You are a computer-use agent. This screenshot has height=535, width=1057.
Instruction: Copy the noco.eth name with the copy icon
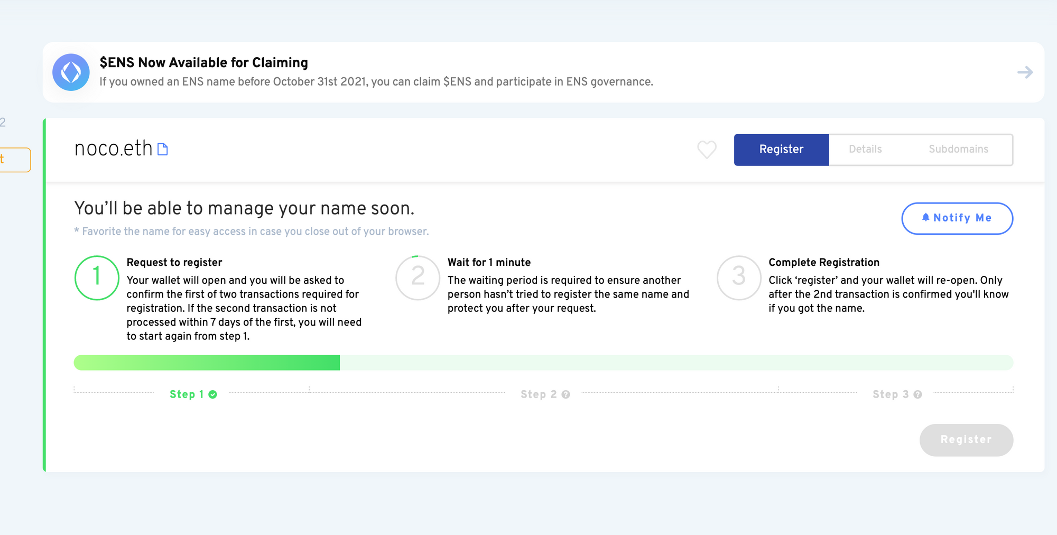coord(163,150)
